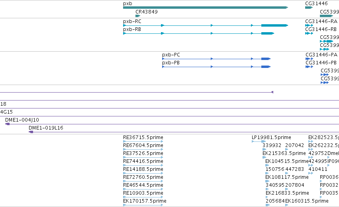Select the CG31446-PB protein label
This screenshot has height=207, width=339.
pos(321,63)
